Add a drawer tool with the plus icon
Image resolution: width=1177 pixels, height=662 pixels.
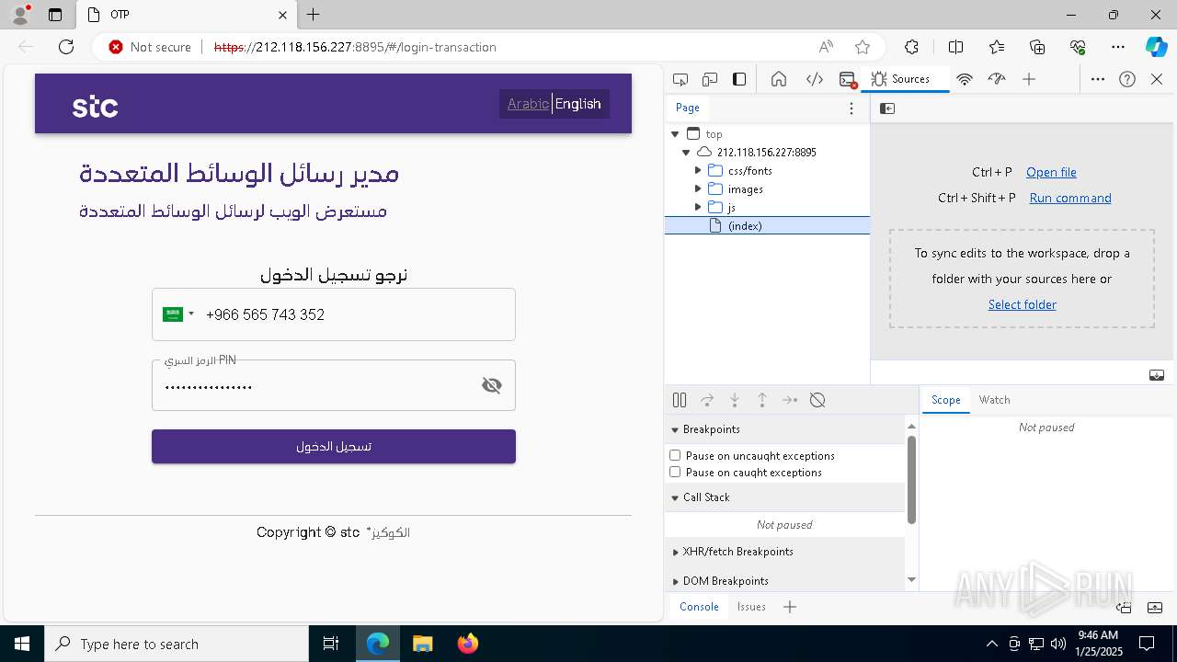click(x=790, y=607)
